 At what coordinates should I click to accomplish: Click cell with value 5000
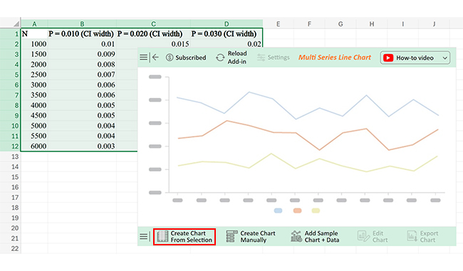click(34, 126)
